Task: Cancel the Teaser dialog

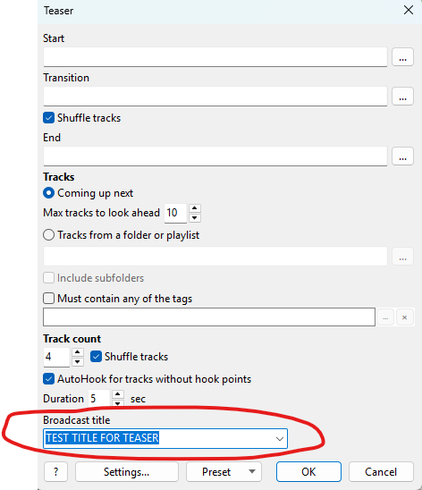Action: [x=381, y=471]
